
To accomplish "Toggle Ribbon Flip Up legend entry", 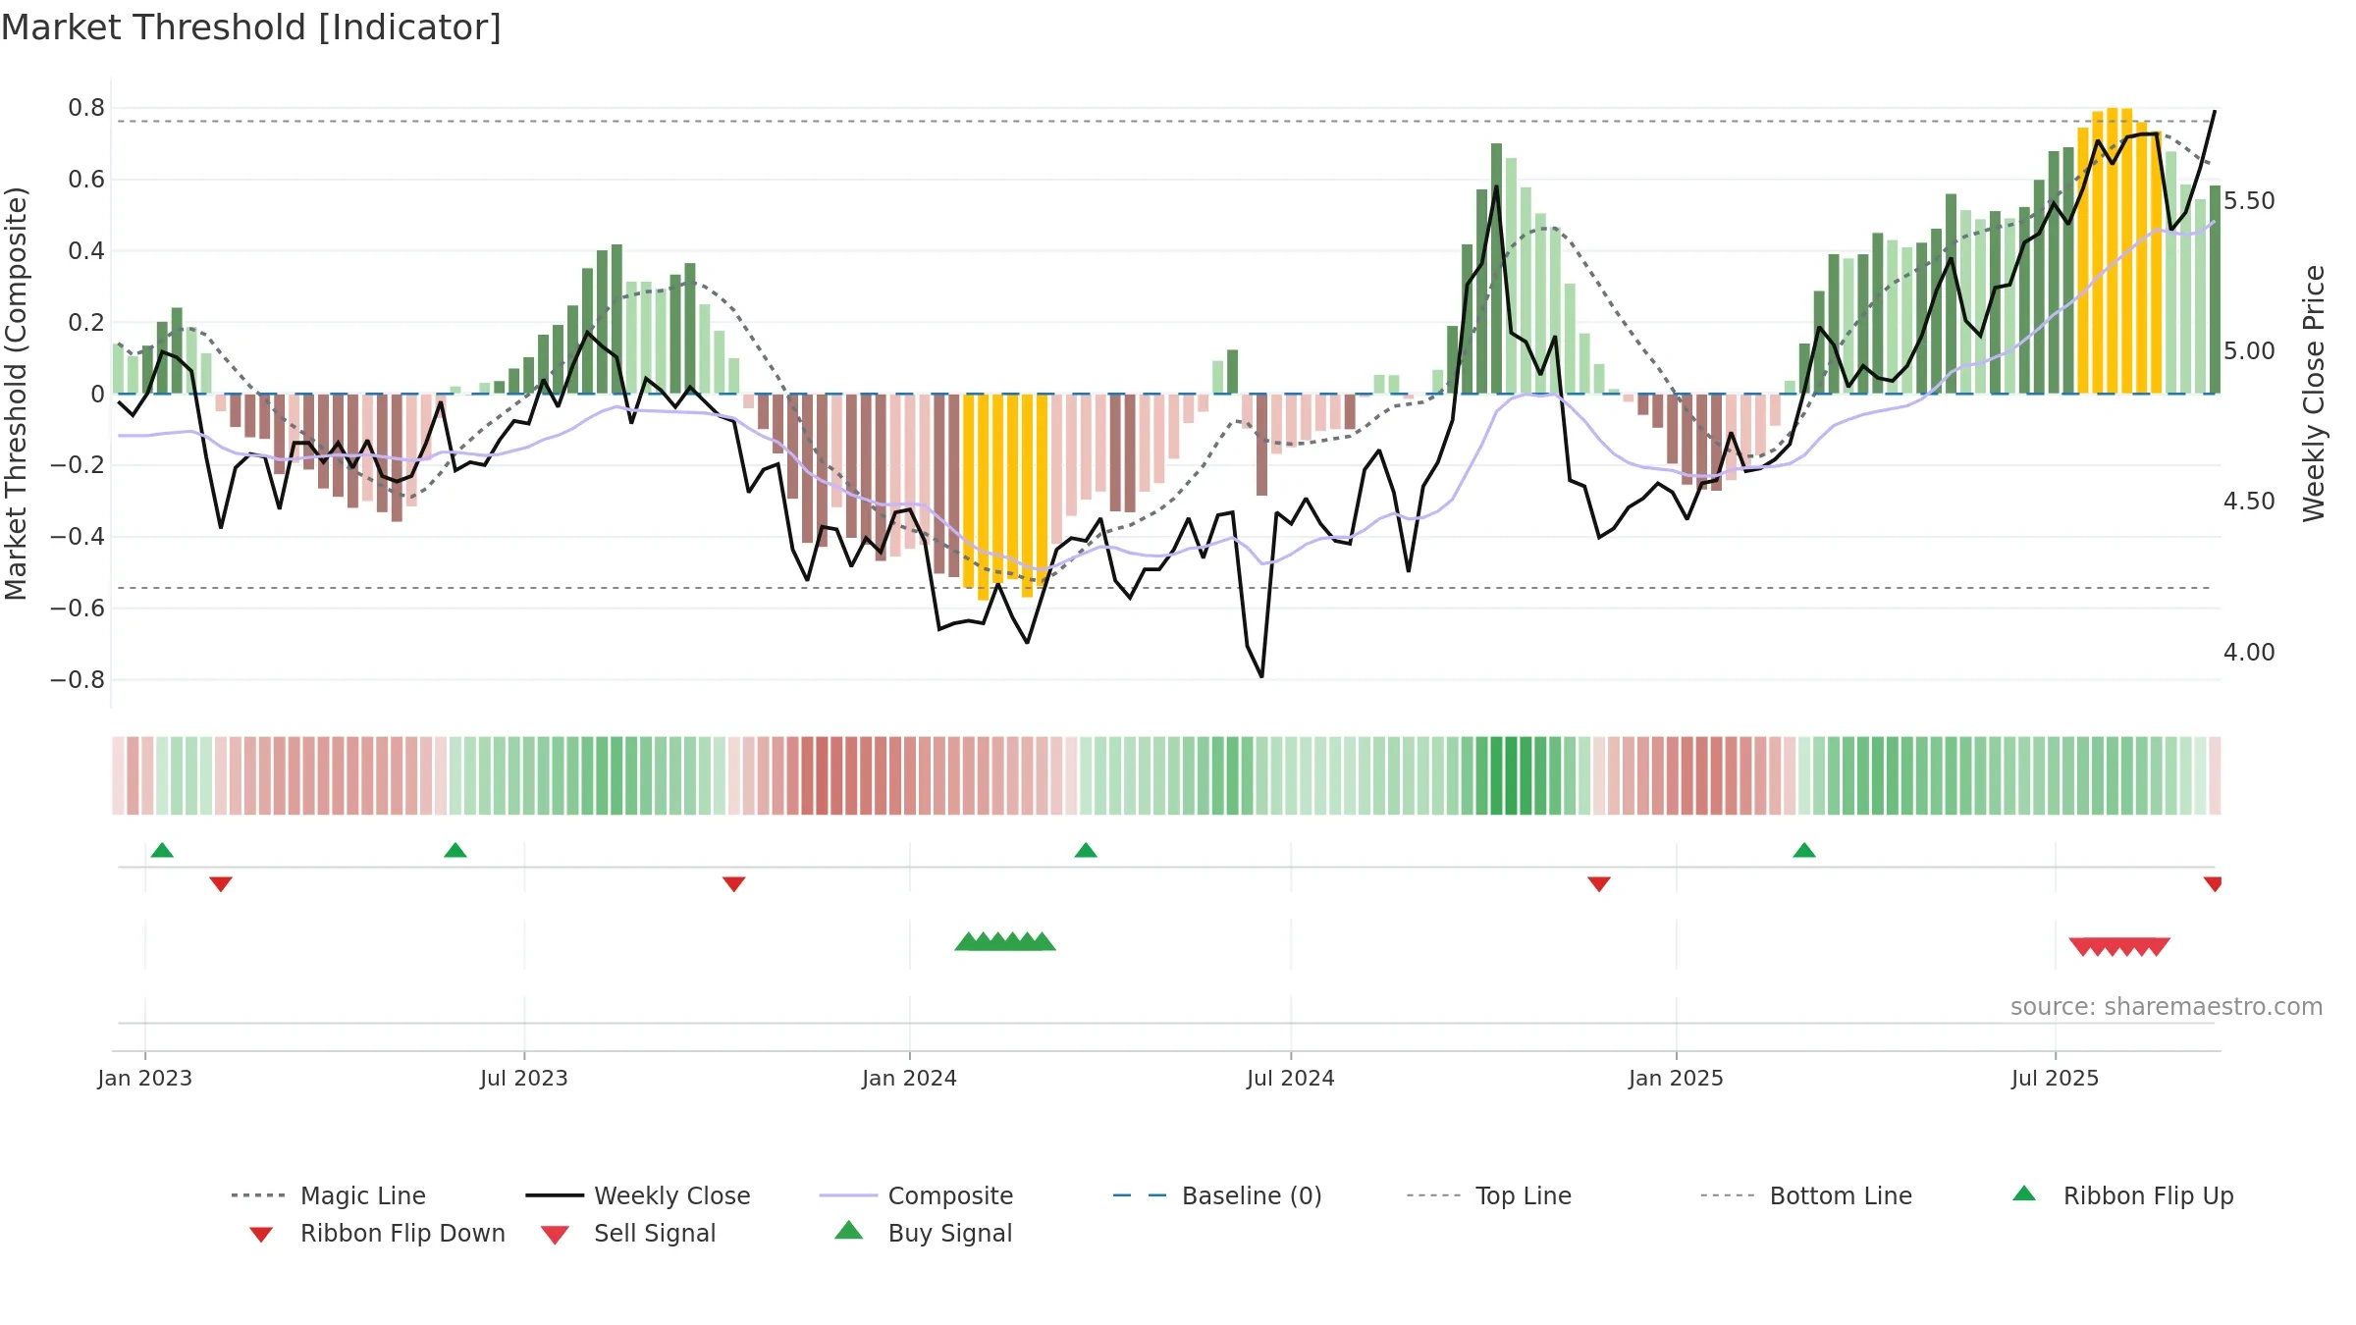I will 2123,1195.
